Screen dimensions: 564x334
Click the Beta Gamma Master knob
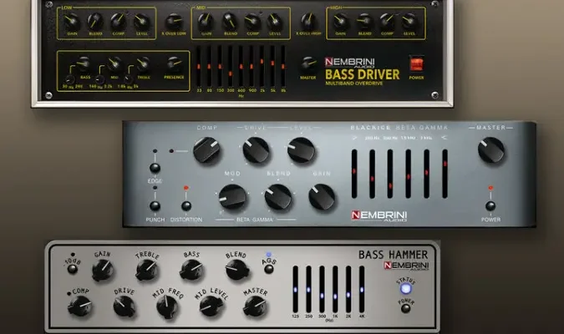(491, 150)
